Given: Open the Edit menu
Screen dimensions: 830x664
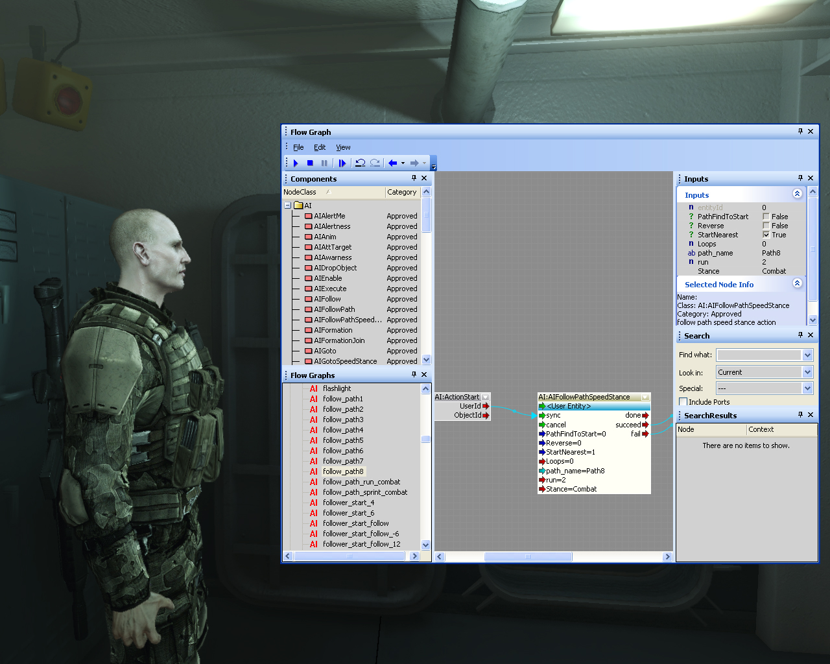Looking at the screenshot, I should 320,148.
